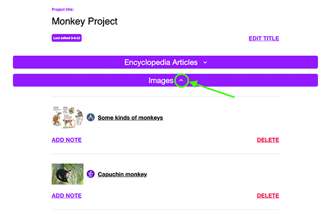Viewport: 336px width, 211px height.
Task: Expand Encyclopedia Articles with down chevron
Action: [205, 62]
